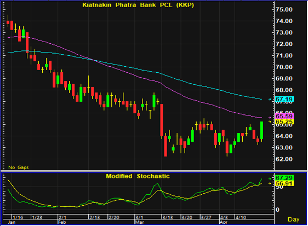Click the Feb month label

coord(62,222)
